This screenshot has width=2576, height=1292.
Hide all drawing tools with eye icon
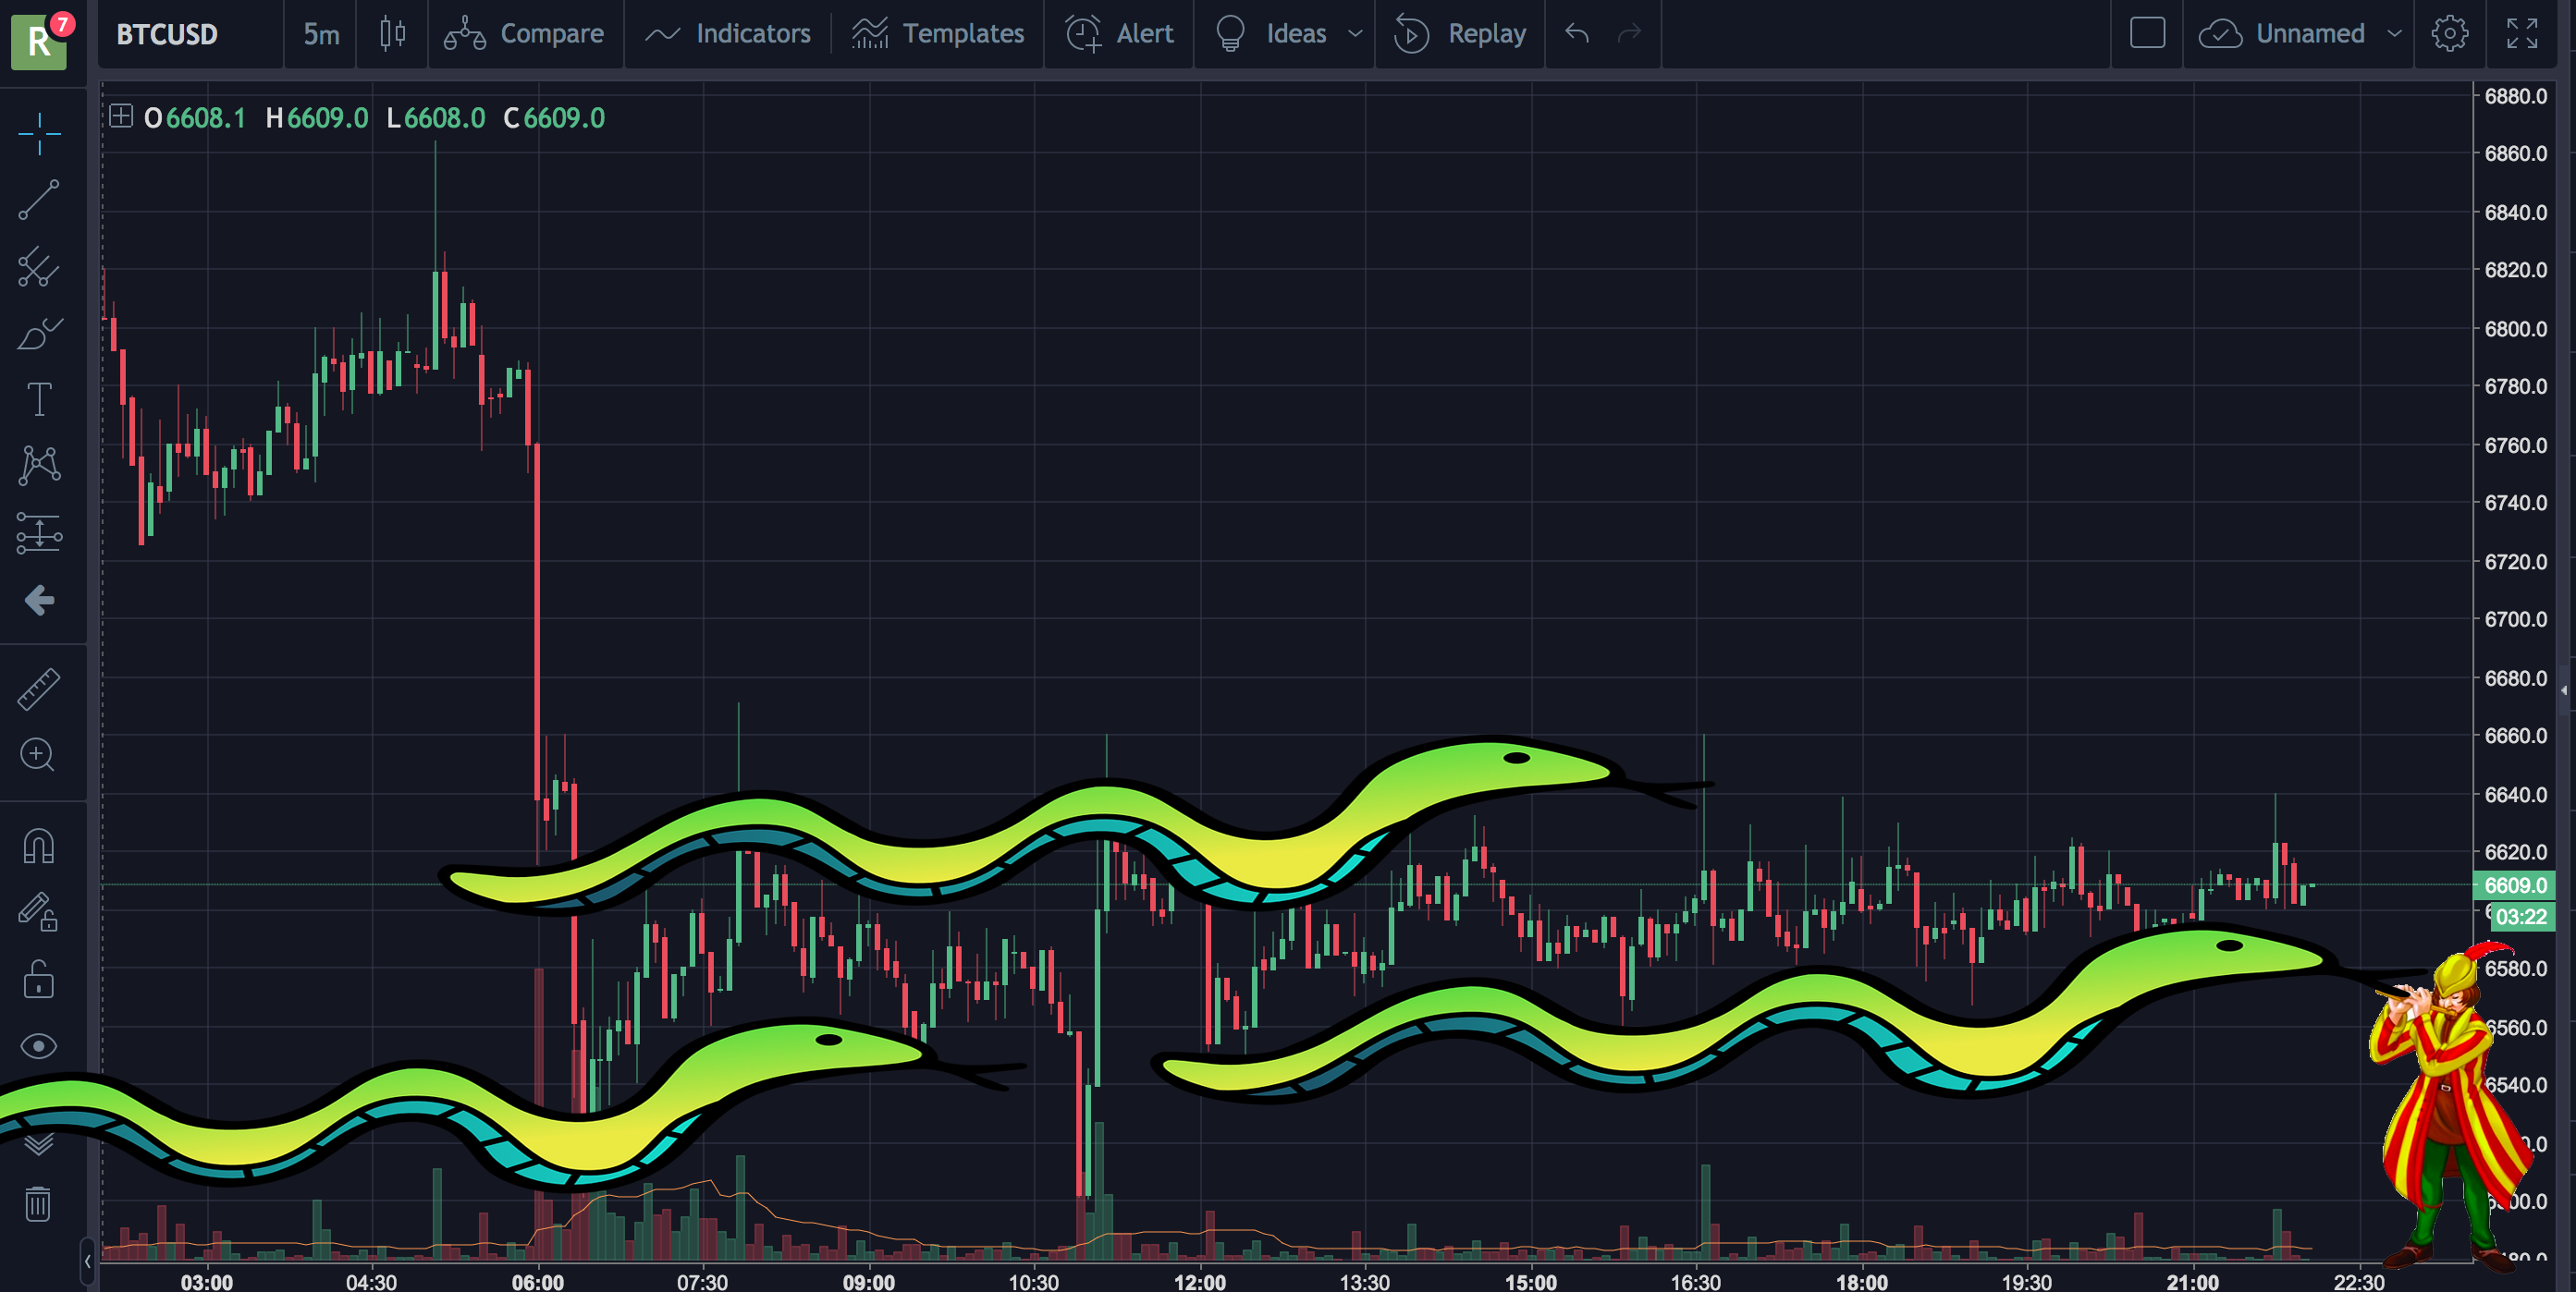(39, 1046)
